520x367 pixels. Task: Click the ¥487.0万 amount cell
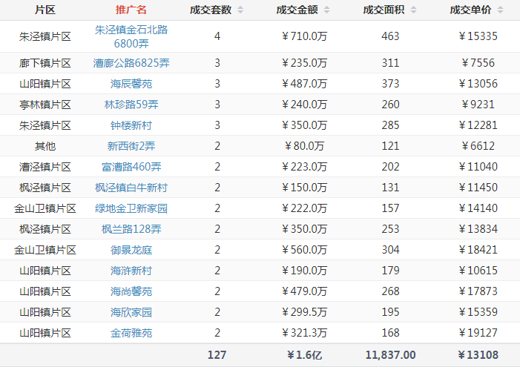tap(304, 84)
